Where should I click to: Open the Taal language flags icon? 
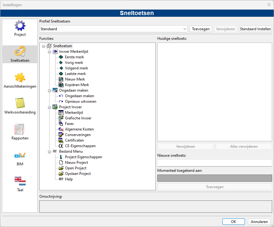click(x=20, y=181)
